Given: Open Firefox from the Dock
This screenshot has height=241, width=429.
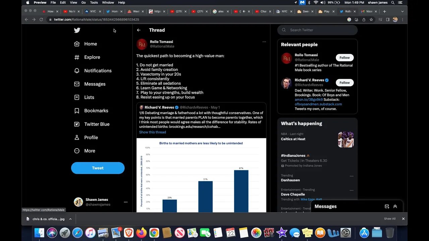Looking at the screenshot, I should (x=141, y=233).
